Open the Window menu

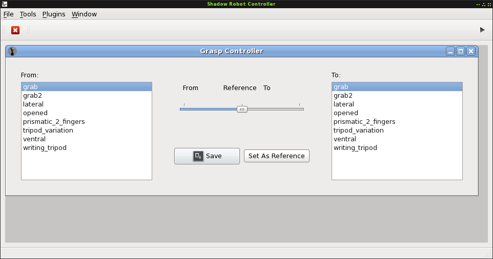84,14
